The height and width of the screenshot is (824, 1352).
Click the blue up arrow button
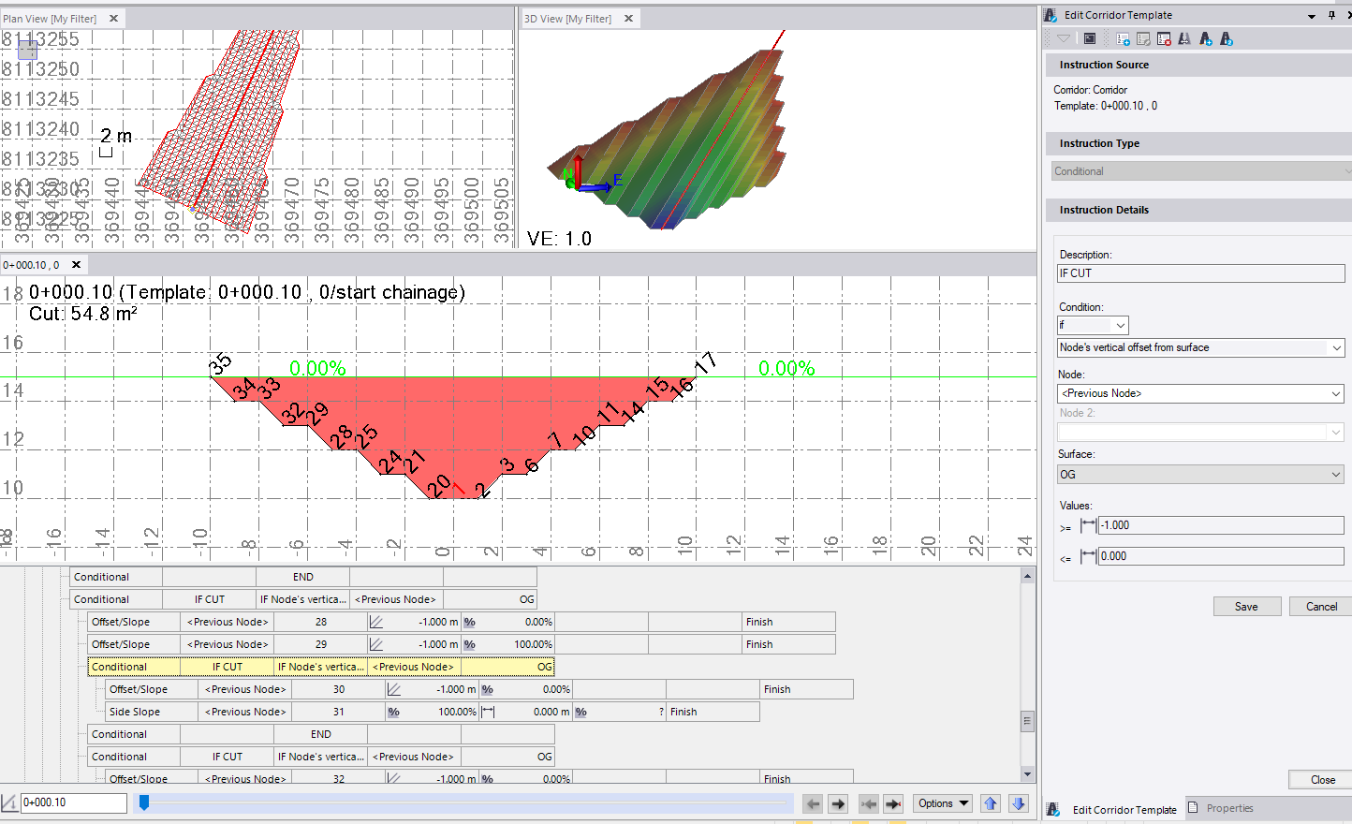991,803
